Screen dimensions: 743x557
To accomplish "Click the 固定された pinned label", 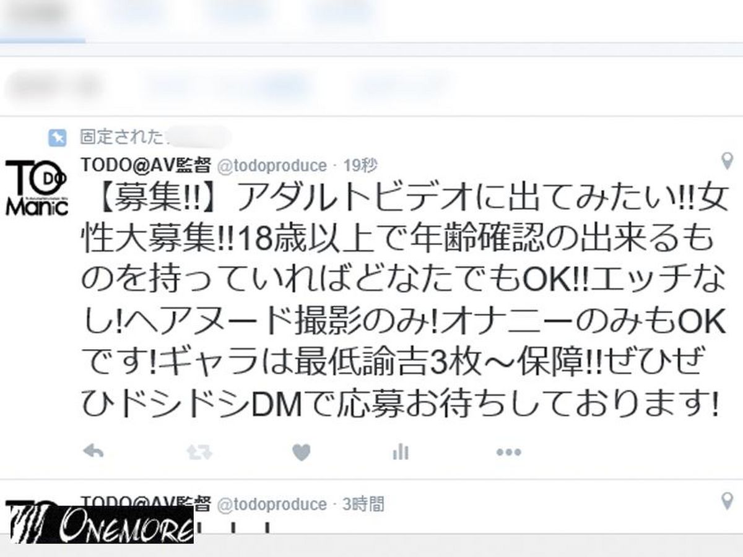I will tap(121, 137).
